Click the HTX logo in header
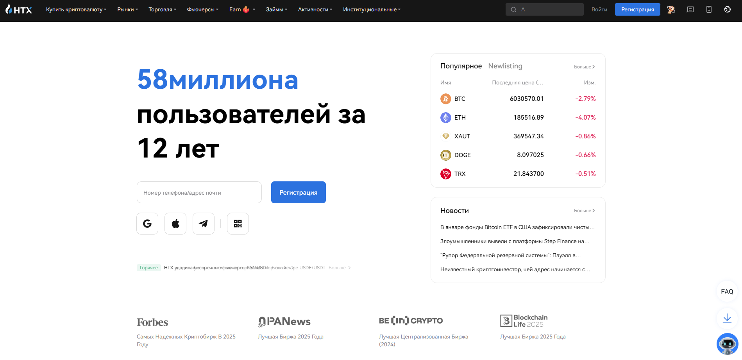The width and height of the screenshot is (742, 360). click(x=19, y=9)
